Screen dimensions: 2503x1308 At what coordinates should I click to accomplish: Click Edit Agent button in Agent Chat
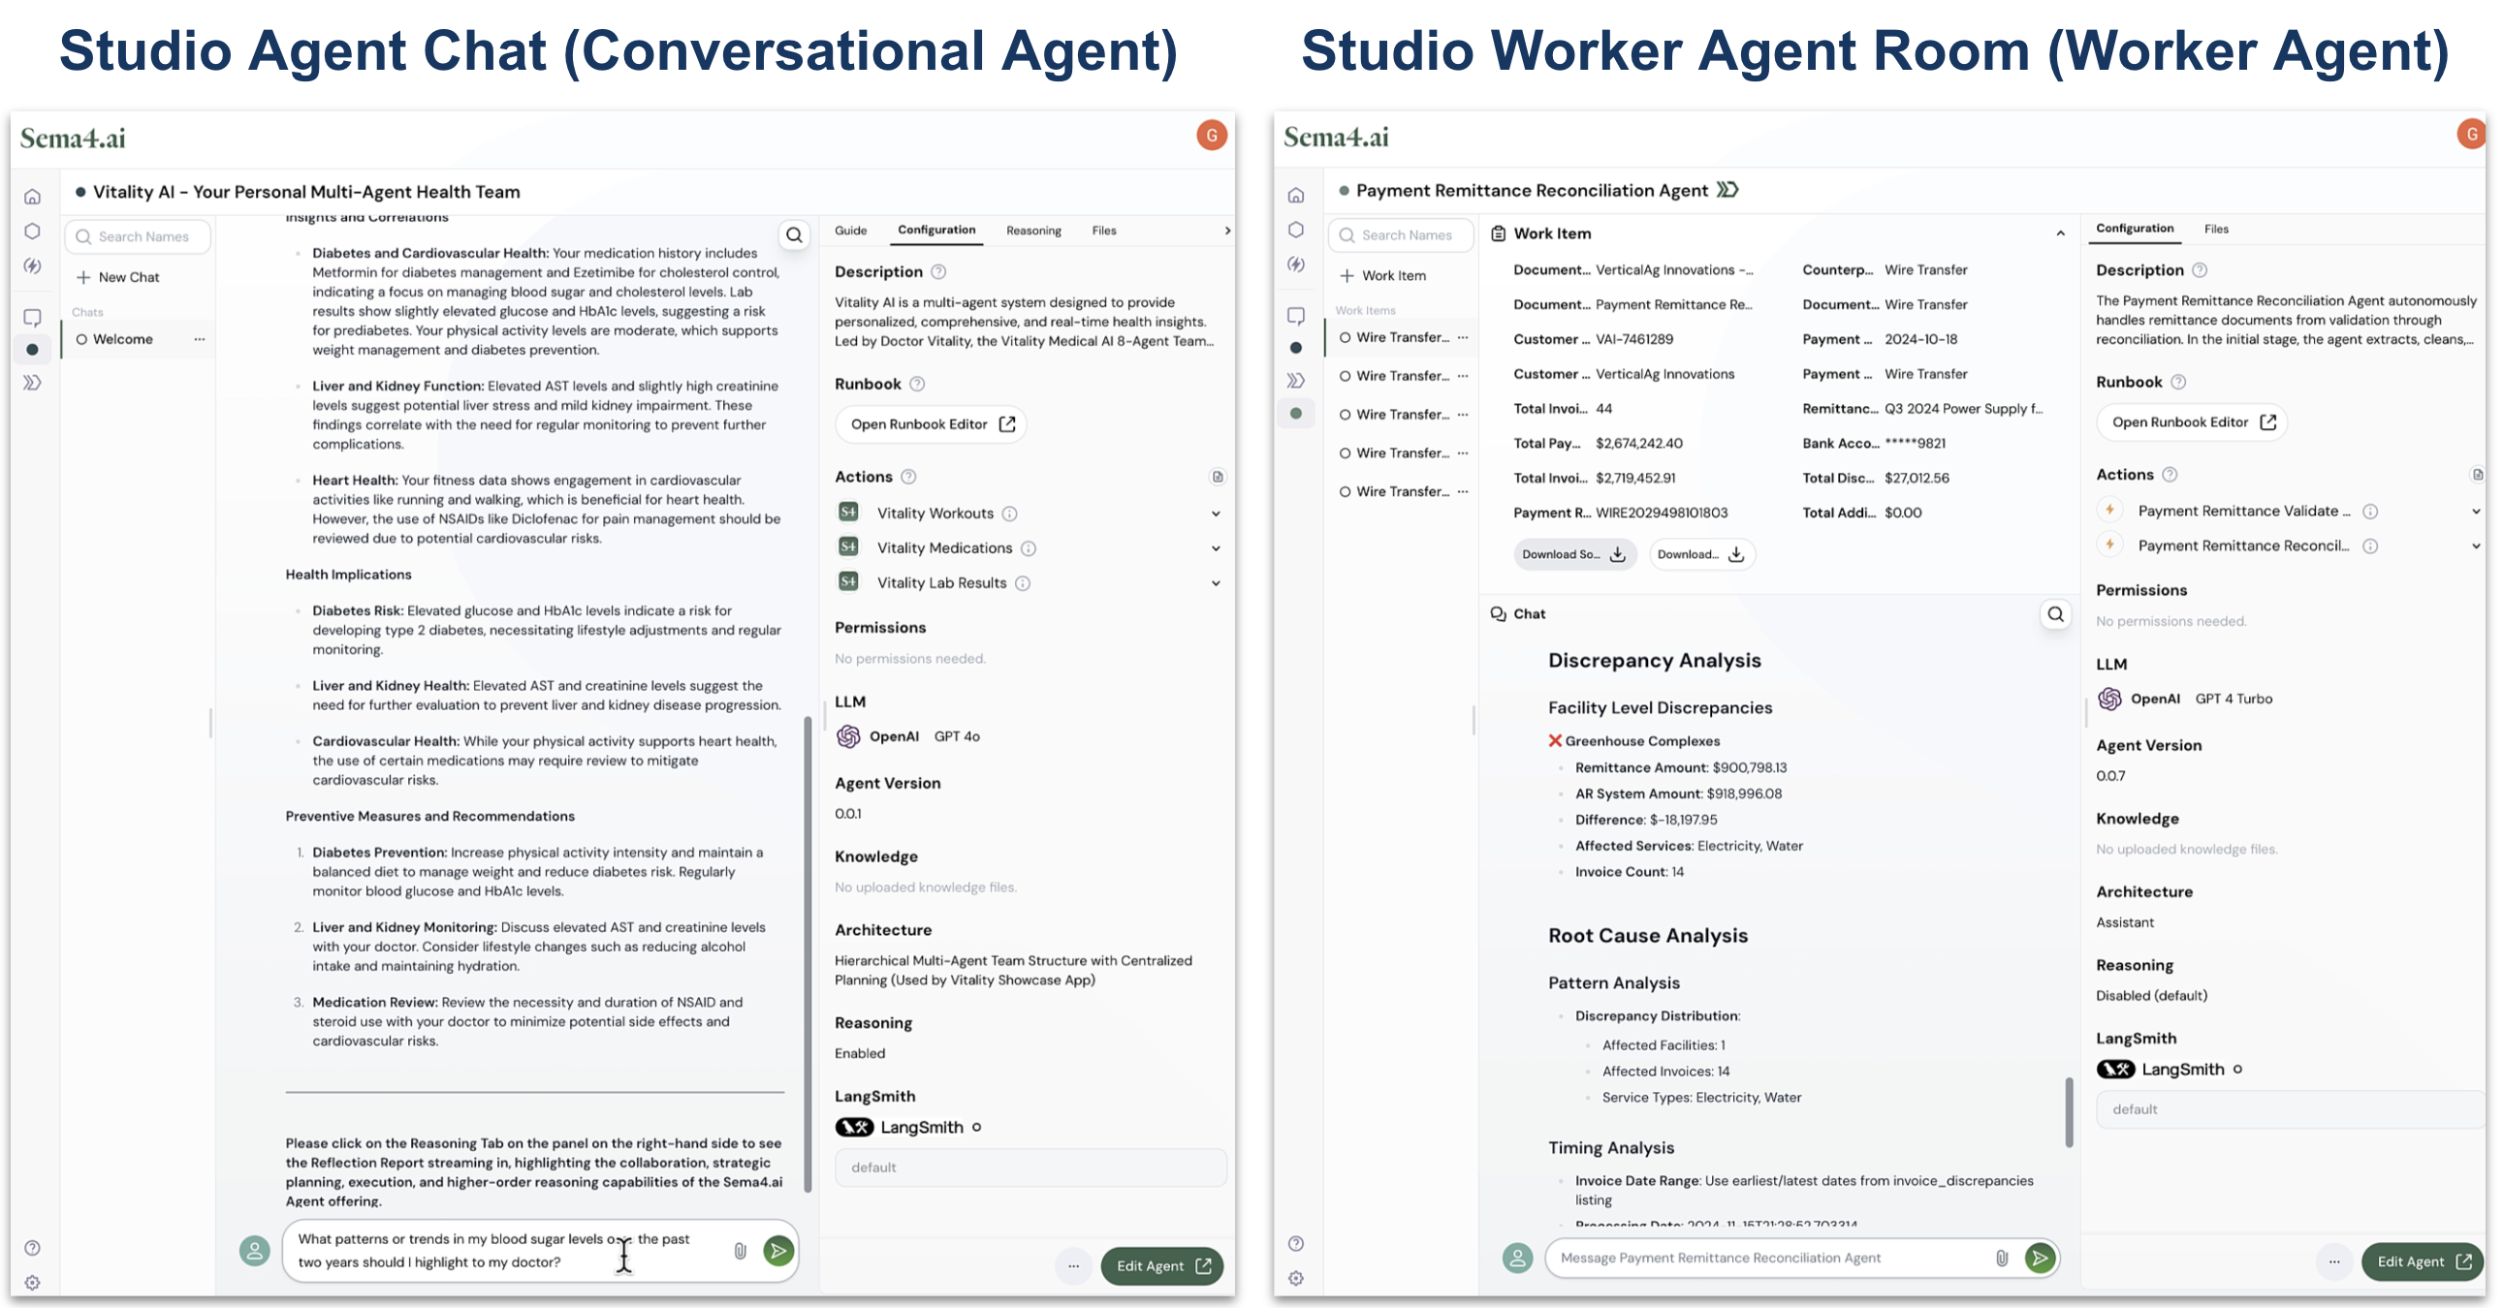click(x=1163, y=1266)
